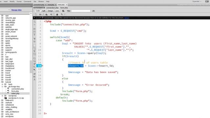Open the index.php document tab
Screen dimensions: 210x118
(x=61, y=5)
